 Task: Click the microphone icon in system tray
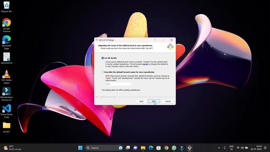pyautogui.click(x=224, y=148)
